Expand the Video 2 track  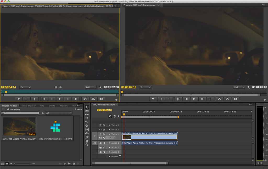[110, 130]
